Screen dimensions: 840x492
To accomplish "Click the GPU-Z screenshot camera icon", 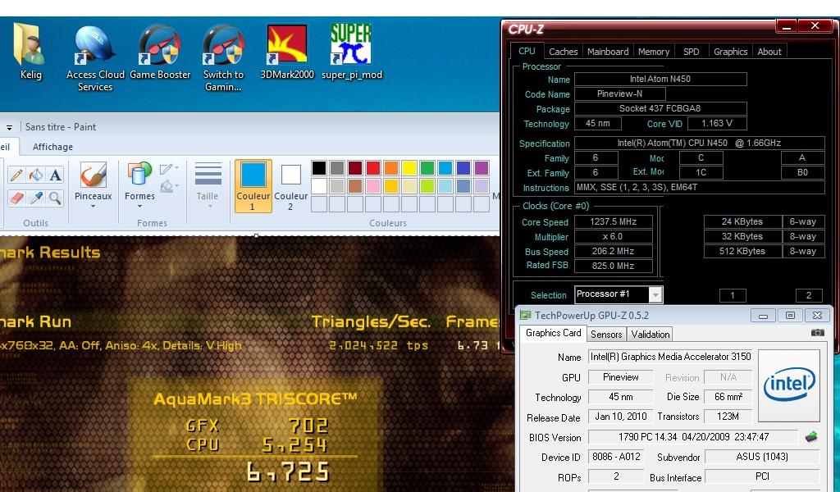I will pyautogui.click(x=818, y=332).
